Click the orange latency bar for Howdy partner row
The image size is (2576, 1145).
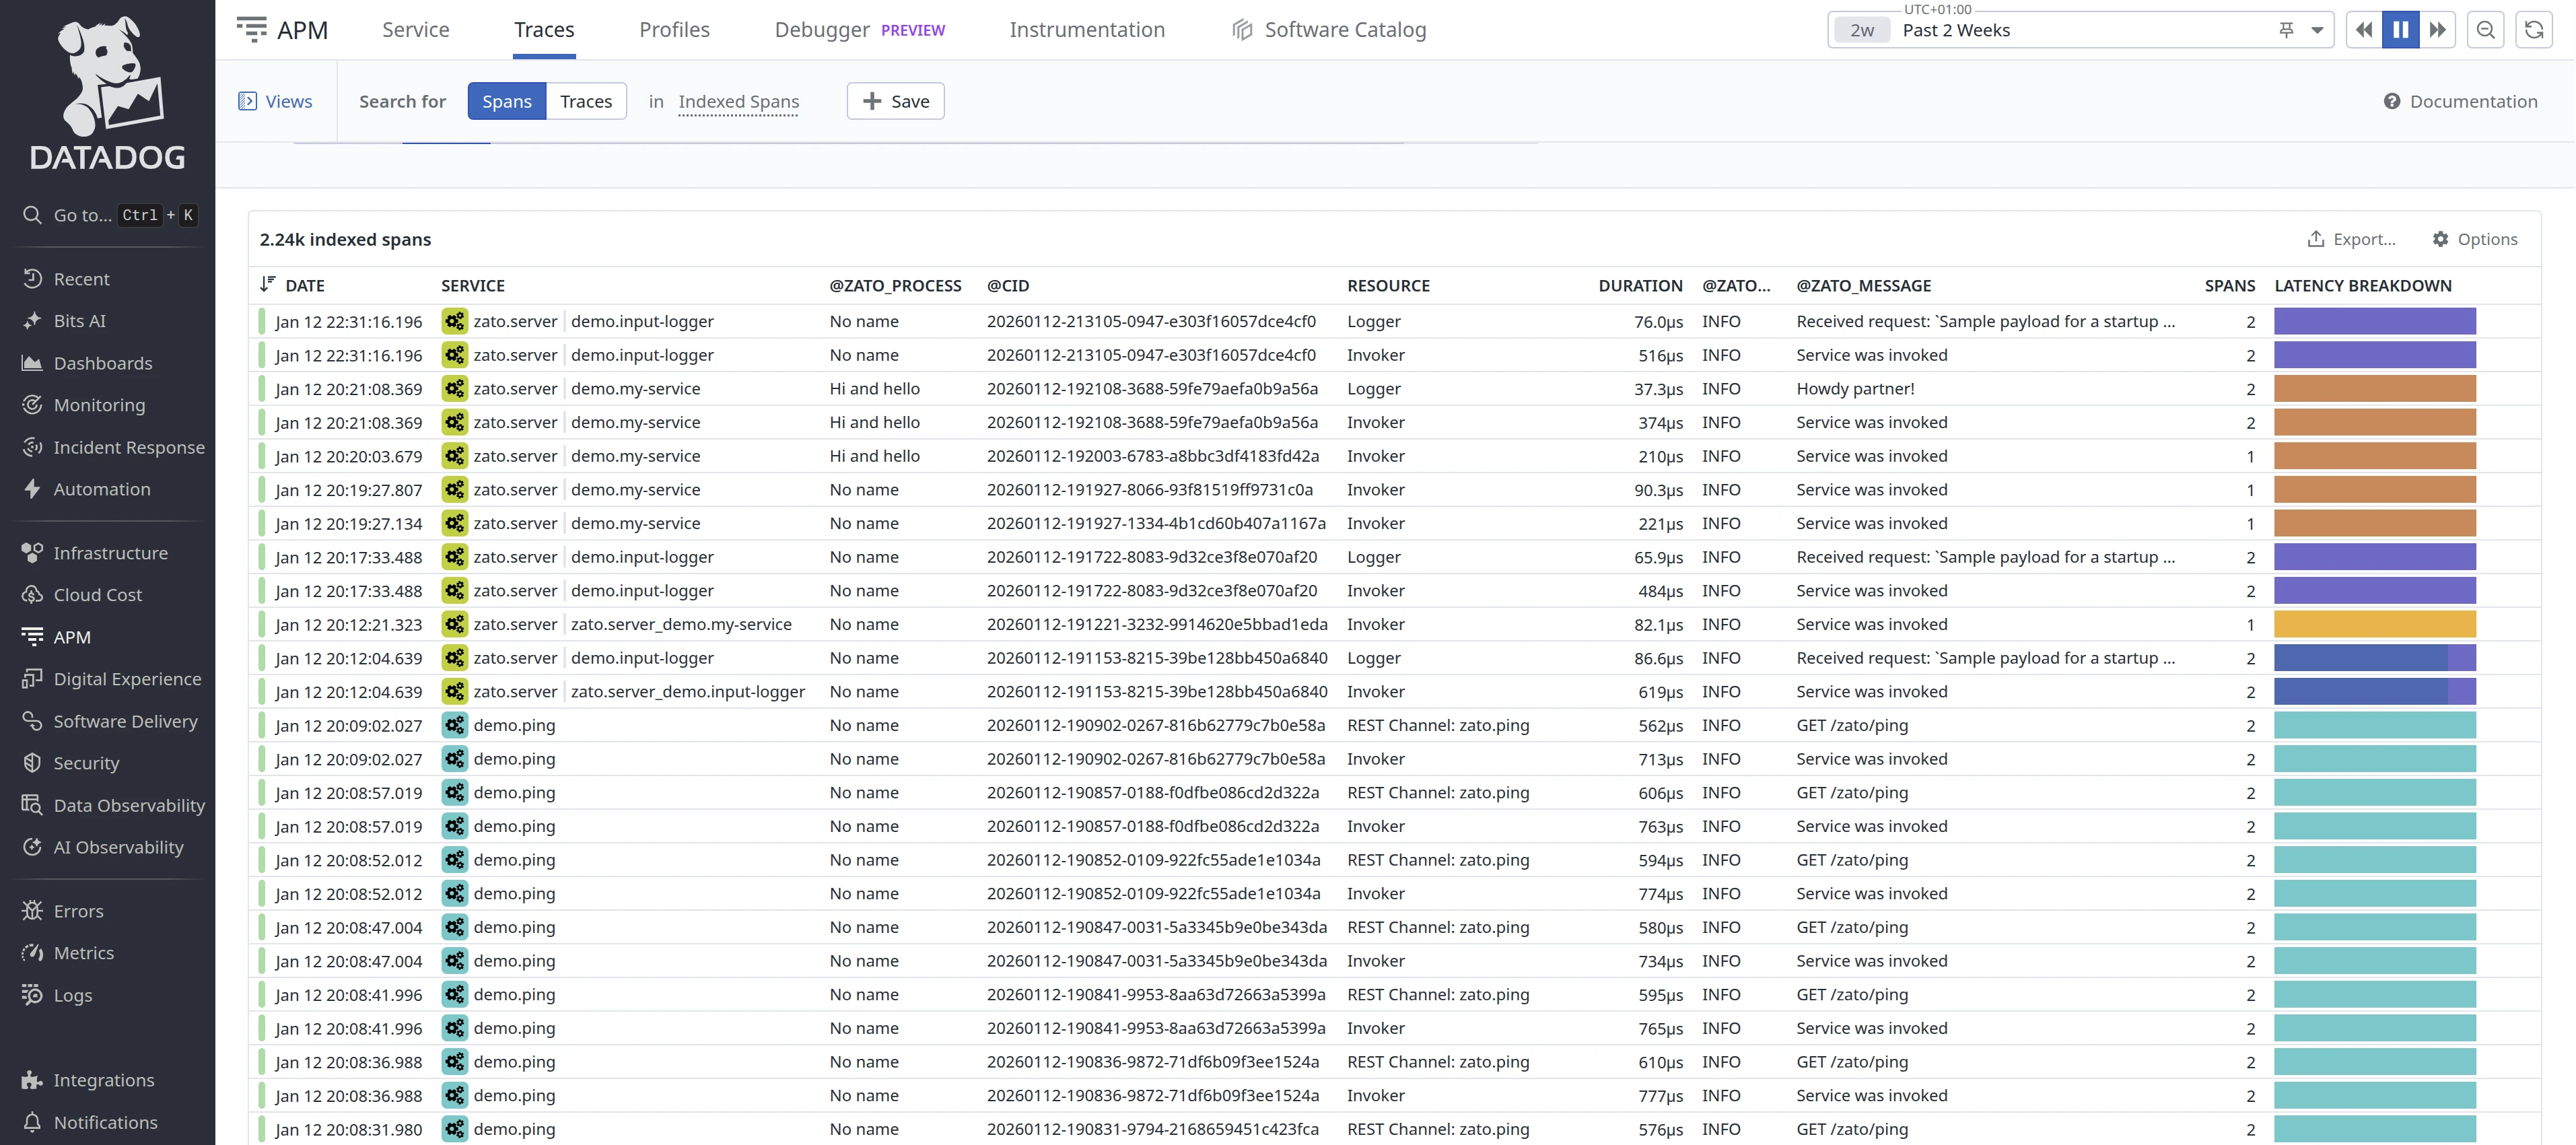coord(2374,389)
